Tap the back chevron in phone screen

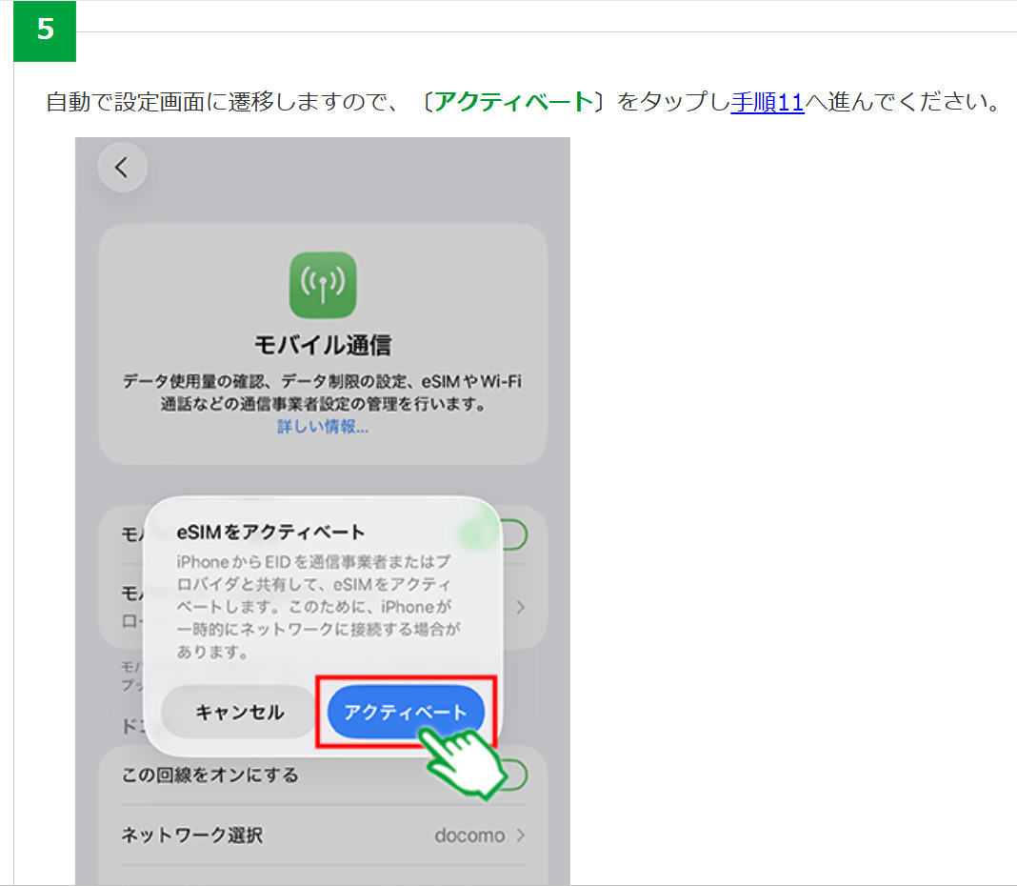click(x=122, y=168)
